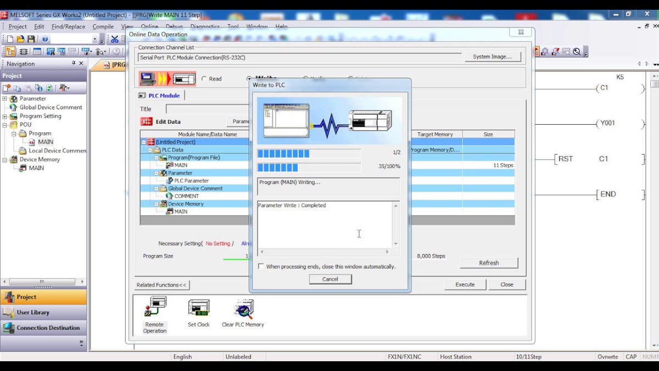Click the Close button in Online Data Operation
The height and width of the screenshot is (371, 659).
click(507, 284)
